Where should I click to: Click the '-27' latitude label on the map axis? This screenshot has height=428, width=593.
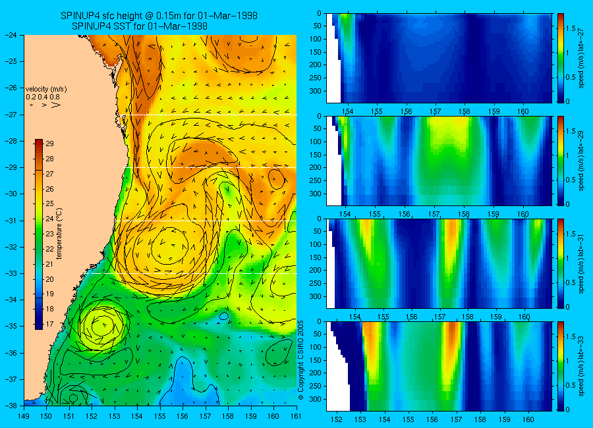[11, 115]
